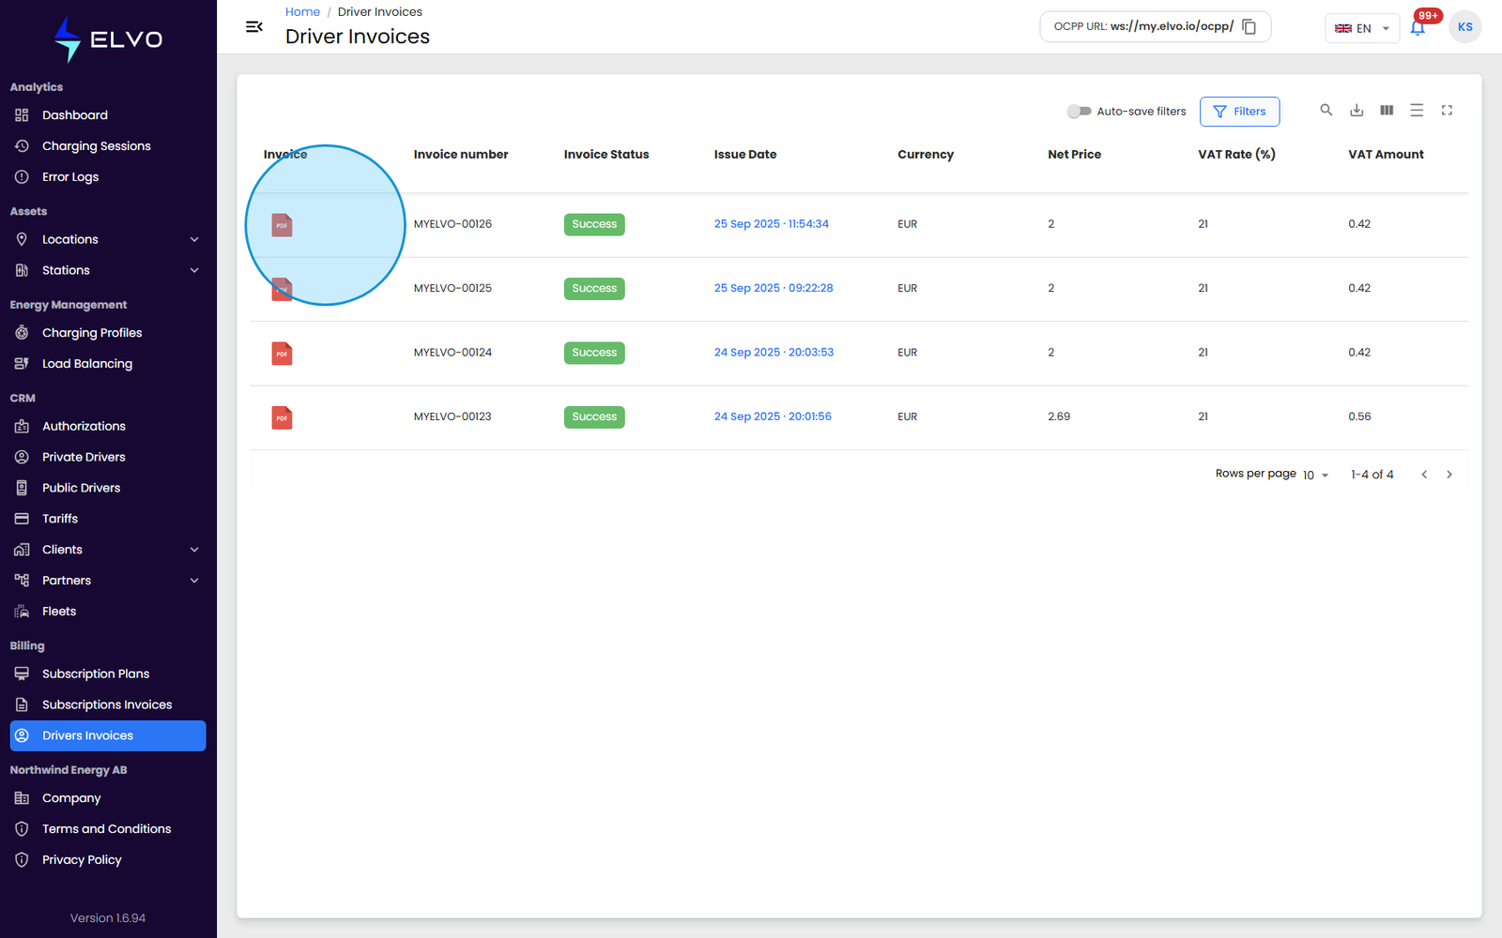Screen dimensions: 1502x938
Task: Go to the previous table page
Action: 1424,475
